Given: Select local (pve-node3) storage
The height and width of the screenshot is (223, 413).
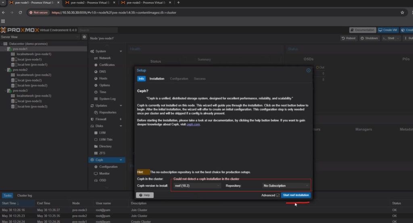Looking at the screenshot, I should (29, 101).
